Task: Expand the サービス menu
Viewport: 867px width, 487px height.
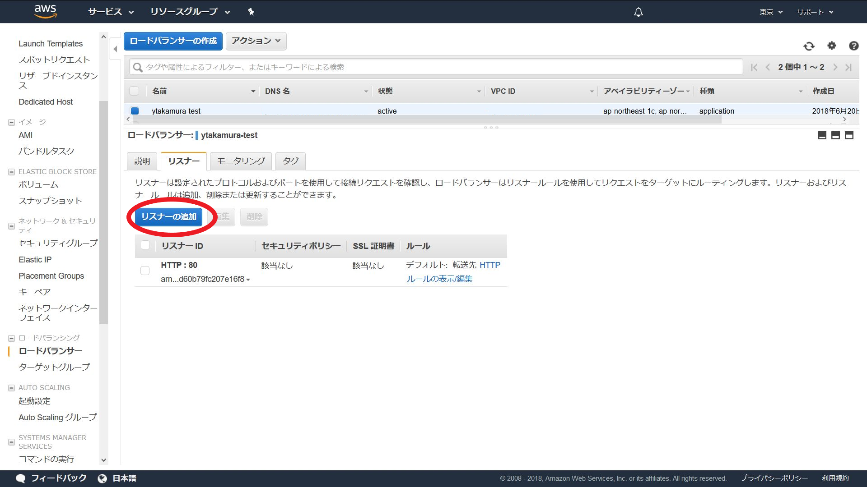Action: 111,12
